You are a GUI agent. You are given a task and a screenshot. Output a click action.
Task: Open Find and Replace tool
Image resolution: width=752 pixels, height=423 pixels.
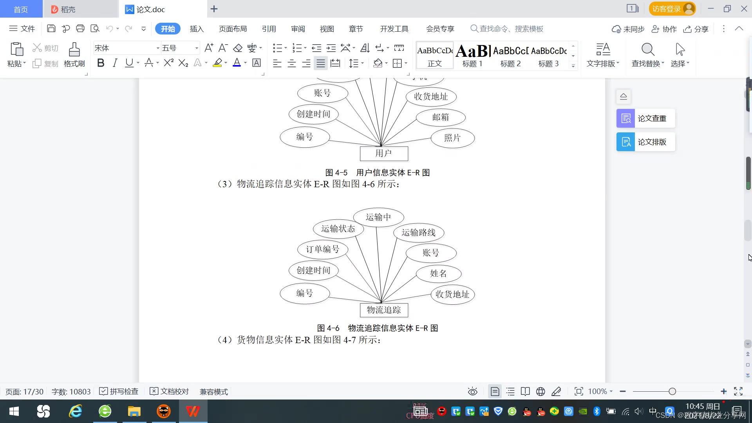(x=647, y=54)
